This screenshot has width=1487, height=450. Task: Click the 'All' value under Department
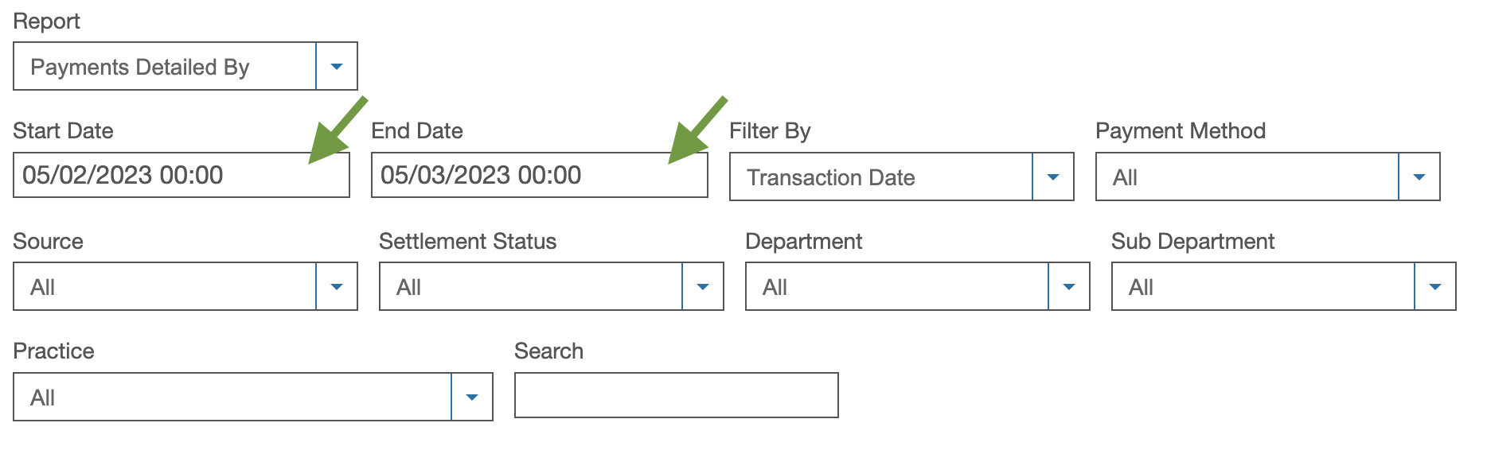pos(775,288)
